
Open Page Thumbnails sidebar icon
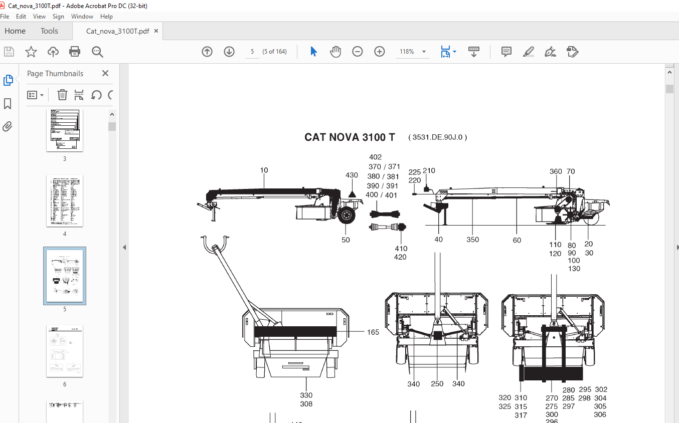click(x=9, y=80)
